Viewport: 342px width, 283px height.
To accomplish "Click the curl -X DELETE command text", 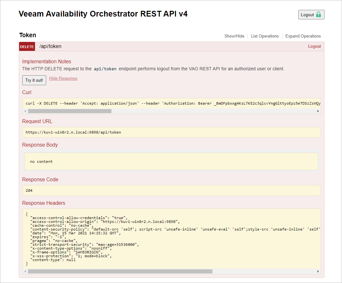I will (173, 103).
